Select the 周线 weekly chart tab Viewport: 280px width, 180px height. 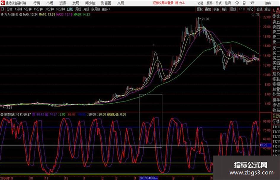(x=78, y=9)
